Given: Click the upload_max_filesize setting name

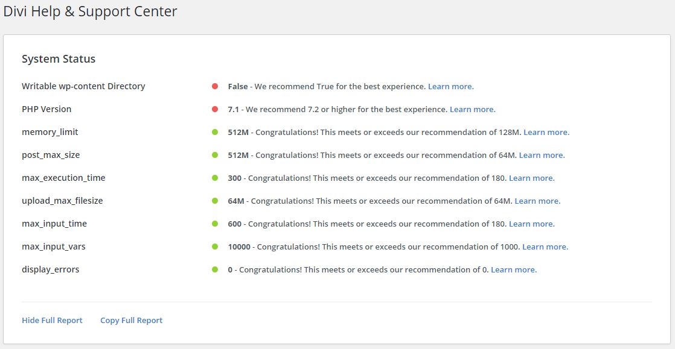Looking at the screenshot, I should pyautogui.click(x=62, y=201).
